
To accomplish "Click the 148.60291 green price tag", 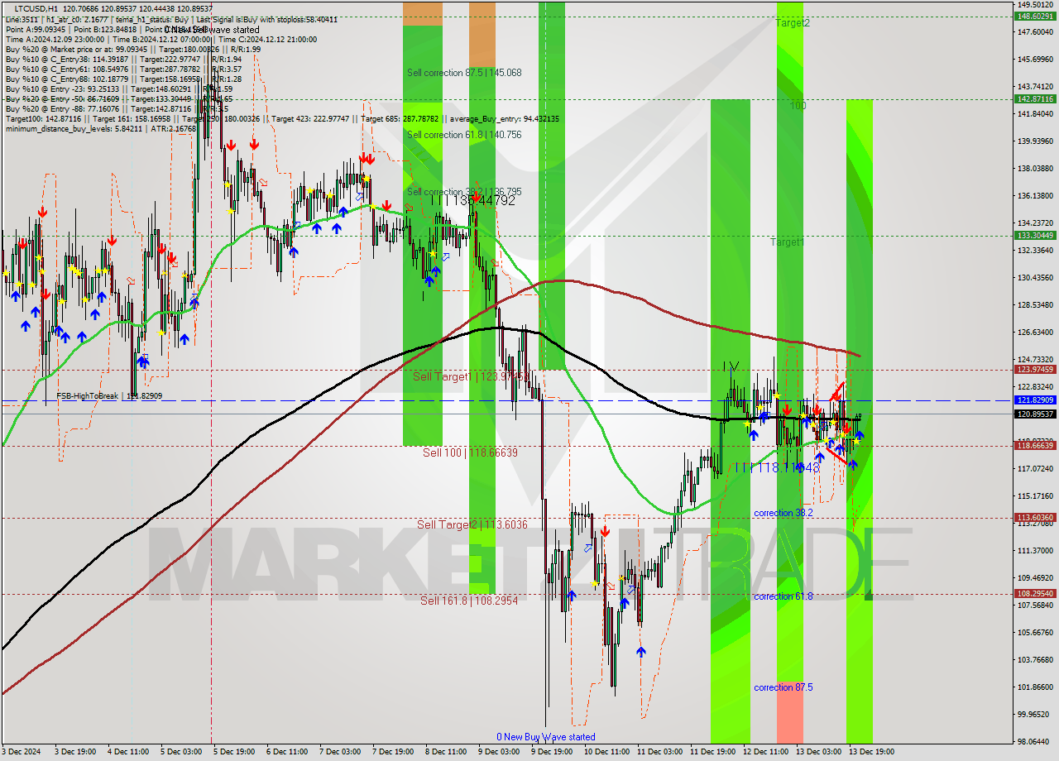I will (1035, 17).
